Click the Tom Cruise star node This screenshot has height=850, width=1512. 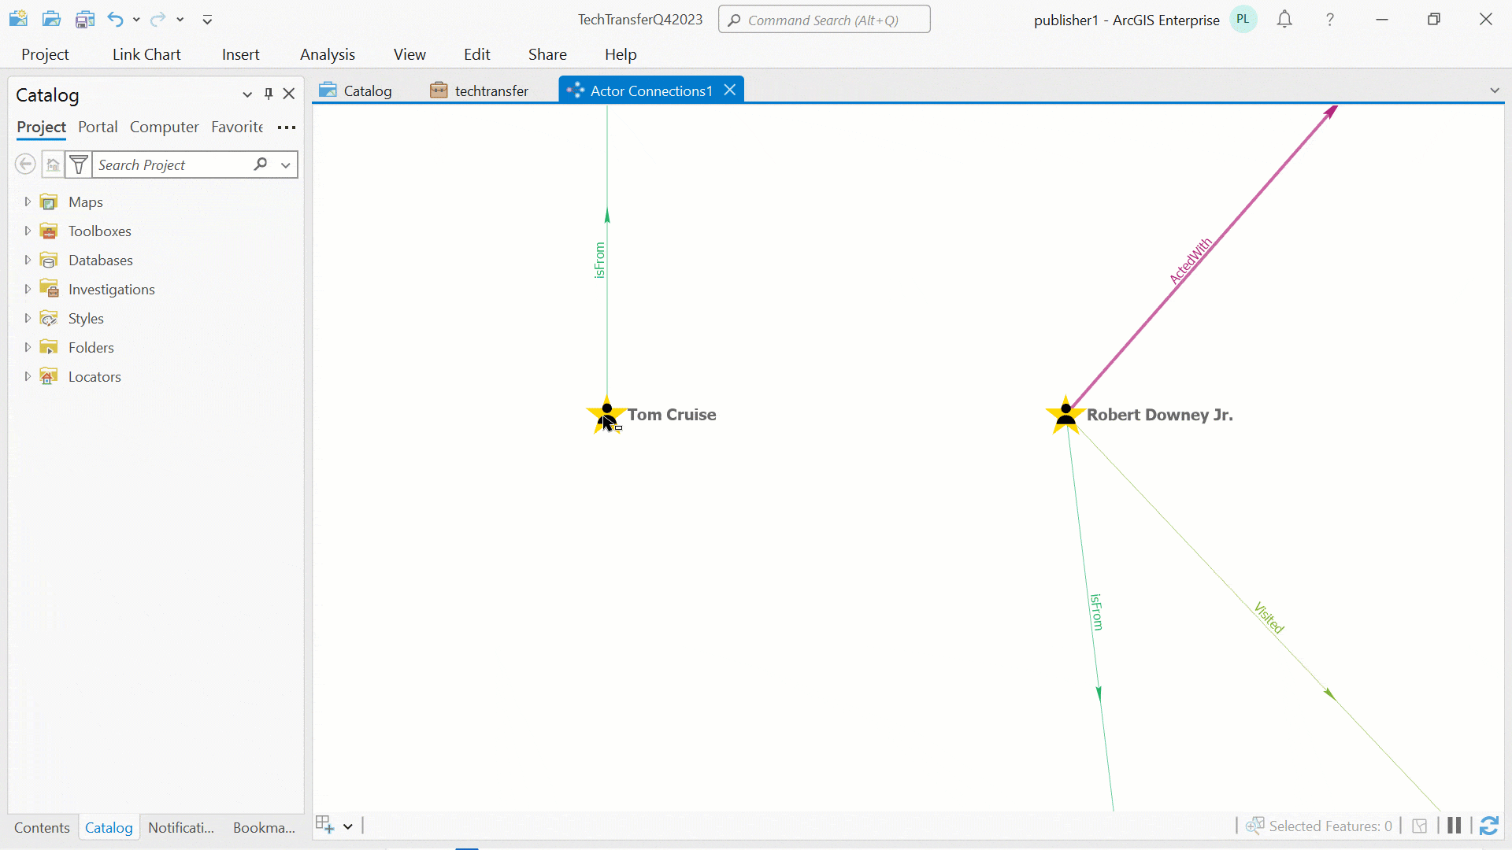point(606,415)
